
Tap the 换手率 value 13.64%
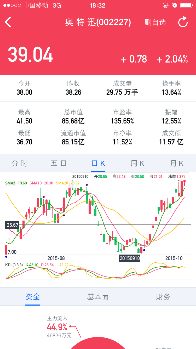(x=171, y=92)
